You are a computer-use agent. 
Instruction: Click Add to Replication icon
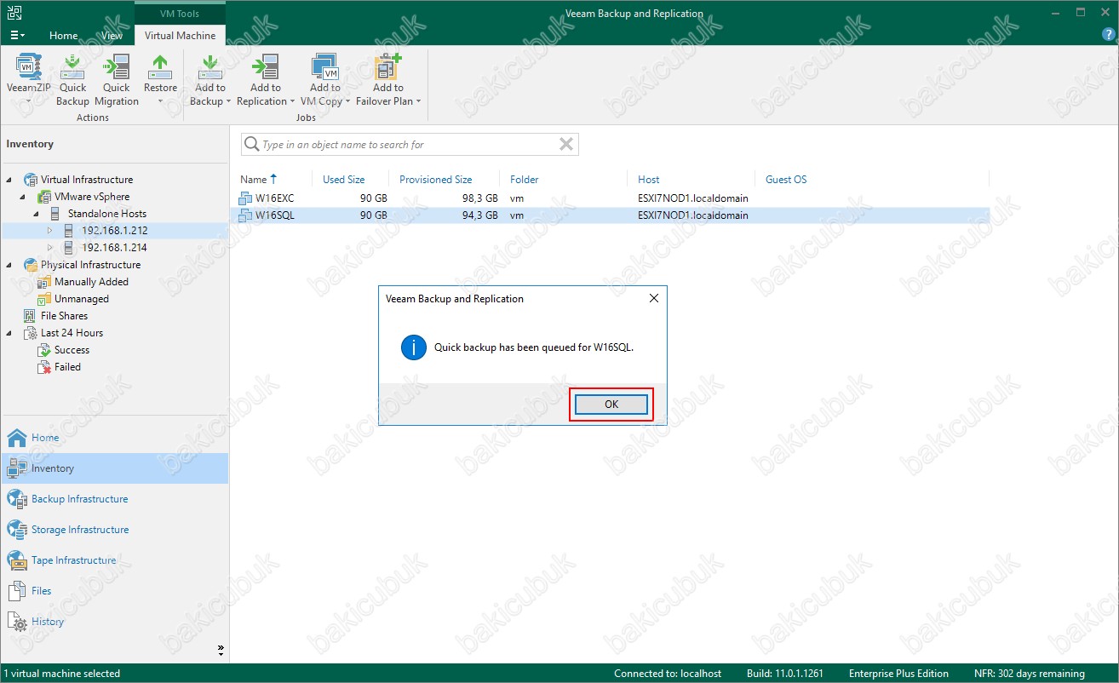[266, 68]
